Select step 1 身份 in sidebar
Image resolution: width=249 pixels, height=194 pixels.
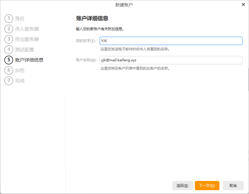click(14, 18)
